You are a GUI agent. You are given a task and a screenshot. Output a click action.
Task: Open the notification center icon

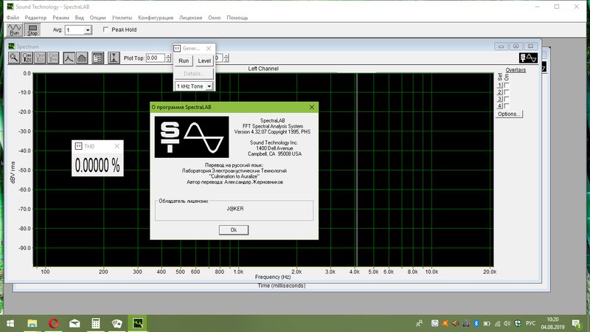576,323
